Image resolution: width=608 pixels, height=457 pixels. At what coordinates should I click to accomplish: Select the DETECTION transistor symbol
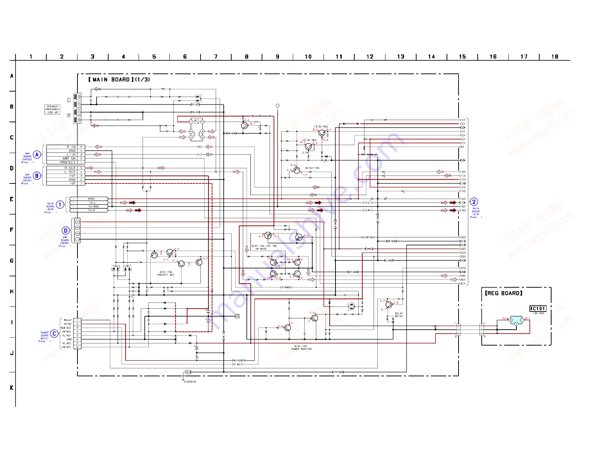[x=297, y=170]
